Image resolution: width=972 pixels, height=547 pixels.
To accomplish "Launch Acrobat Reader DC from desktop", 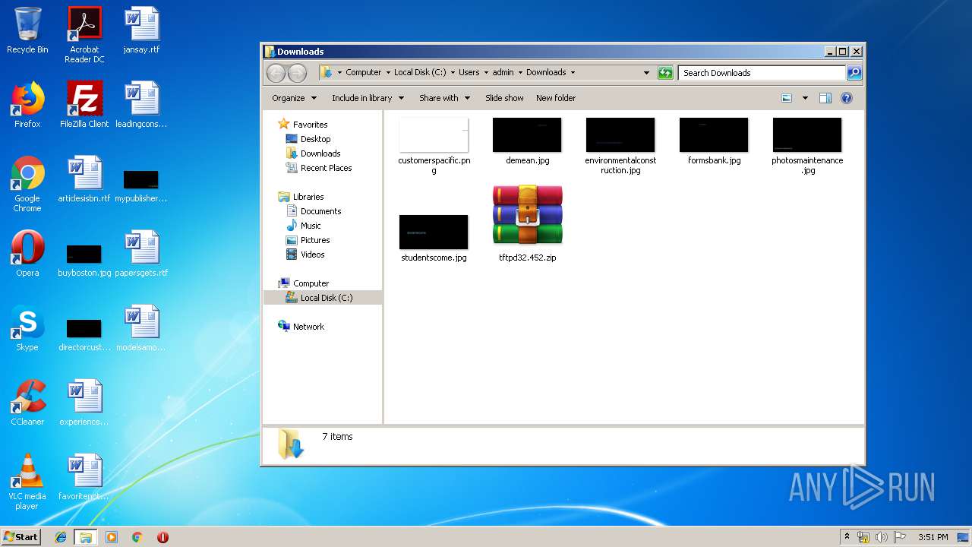I will coord(84,35).
